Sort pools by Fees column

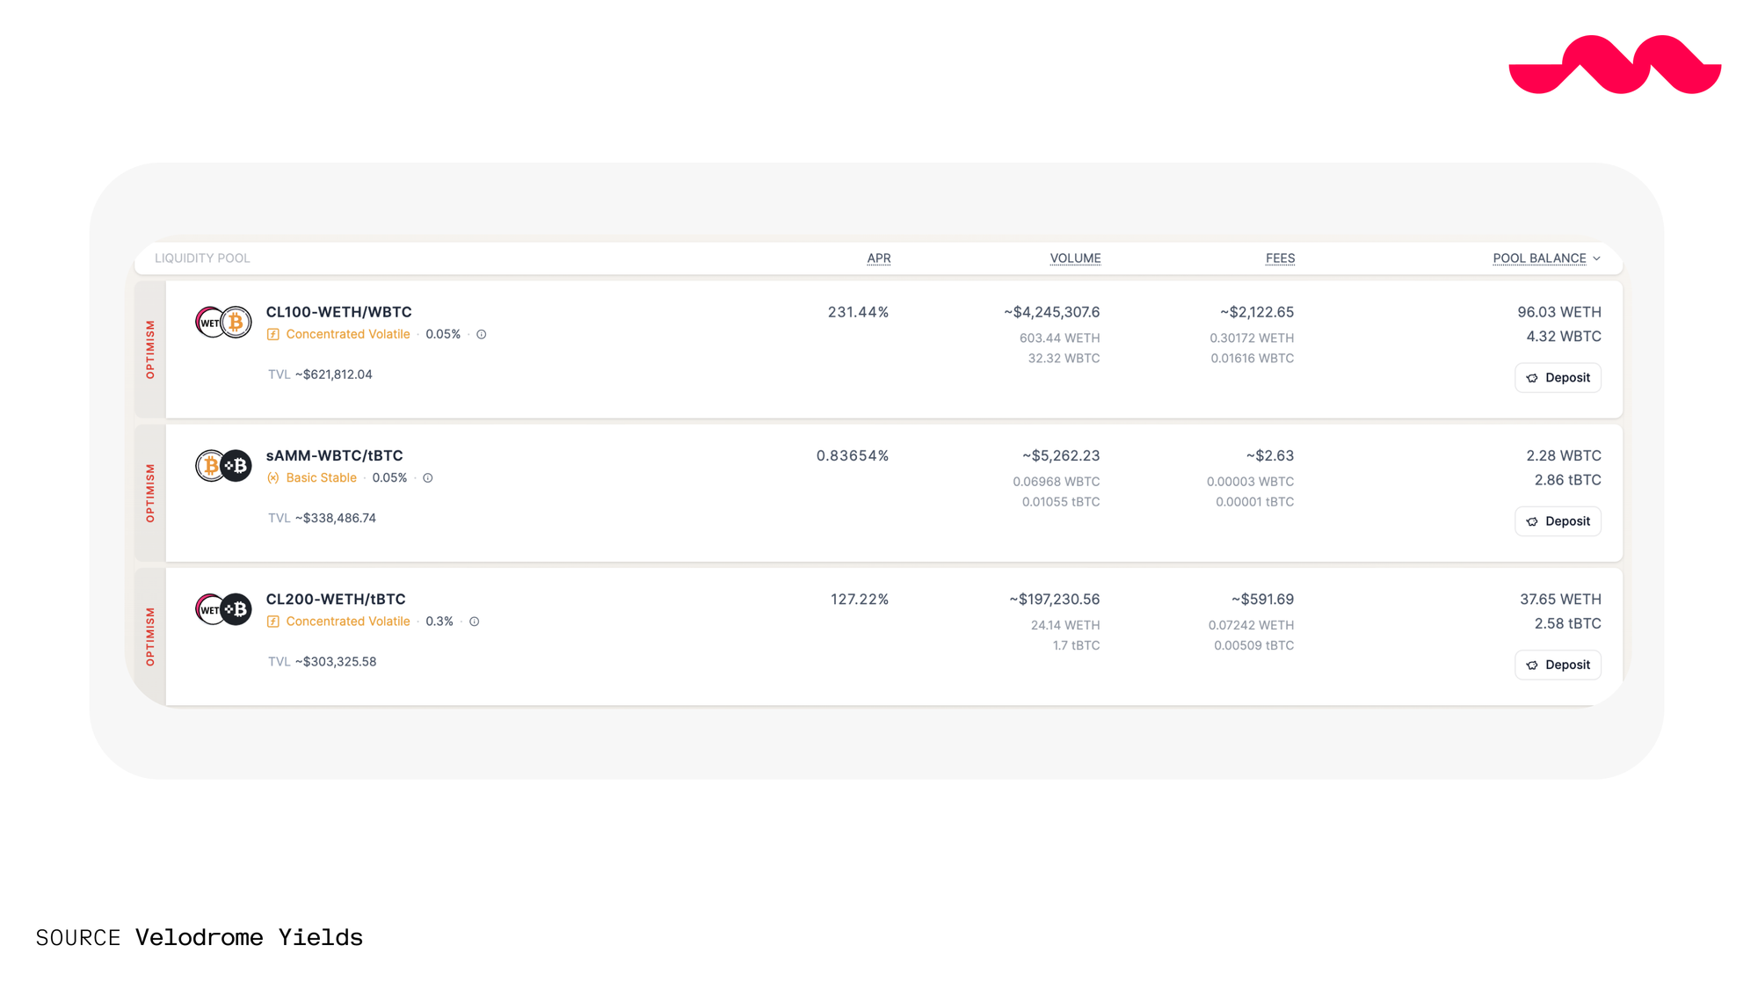pos(1280,258)
